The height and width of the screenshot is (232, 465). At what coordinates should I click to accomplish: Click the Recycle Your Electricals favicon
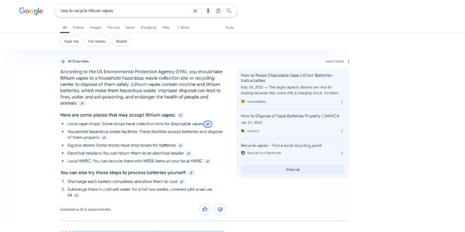(243, 153)
